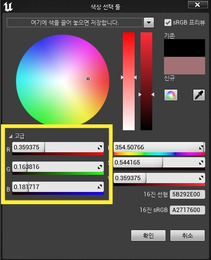The height and width of the screenshot is (260, 211).
Task: Click the hue value field 354.50766
Action: point(159,147)
